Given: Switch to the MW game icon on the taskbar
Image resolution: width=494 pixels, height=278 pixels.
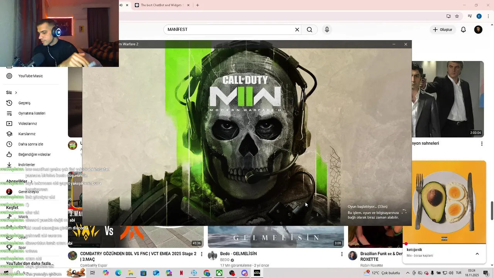Looking at the screenshot, I should click(257, 273).
